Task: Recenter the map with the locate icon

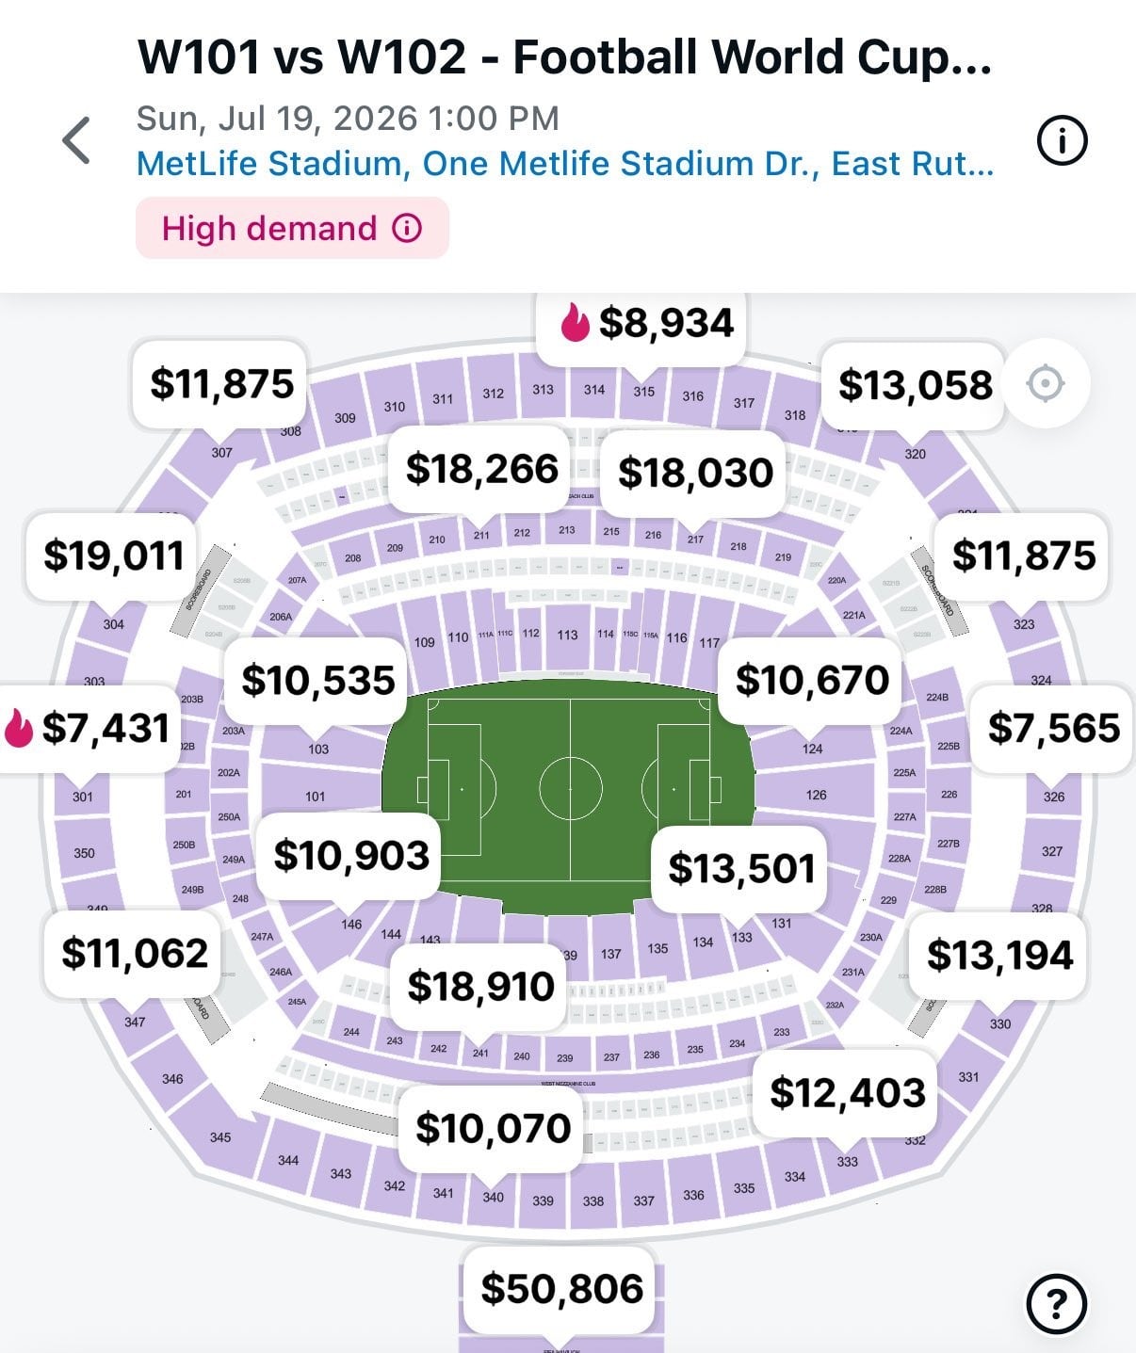Action: point(1046,384)
